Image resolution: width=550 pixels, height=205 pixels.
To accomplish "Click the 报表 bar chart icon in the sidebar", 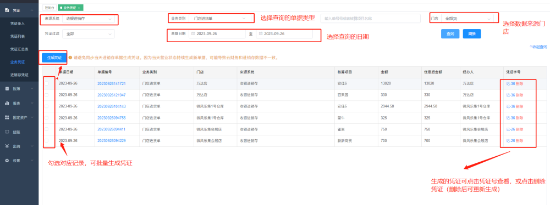I will tap(7, 103).
